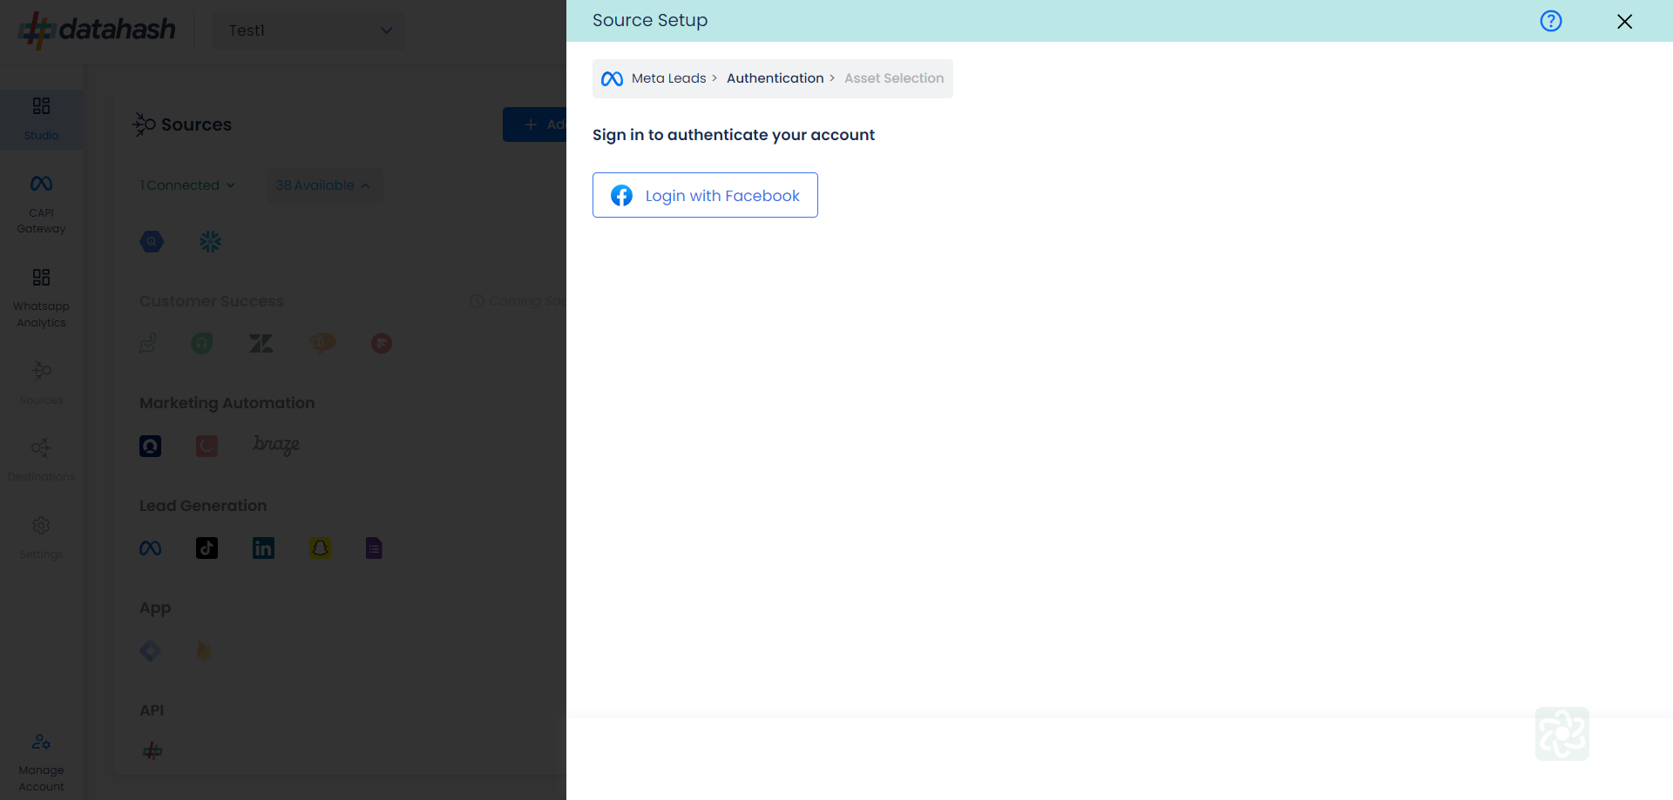Select the LinkedIn source icon
The height and width of the screenshot is (800, 1673).
point(263,548)
